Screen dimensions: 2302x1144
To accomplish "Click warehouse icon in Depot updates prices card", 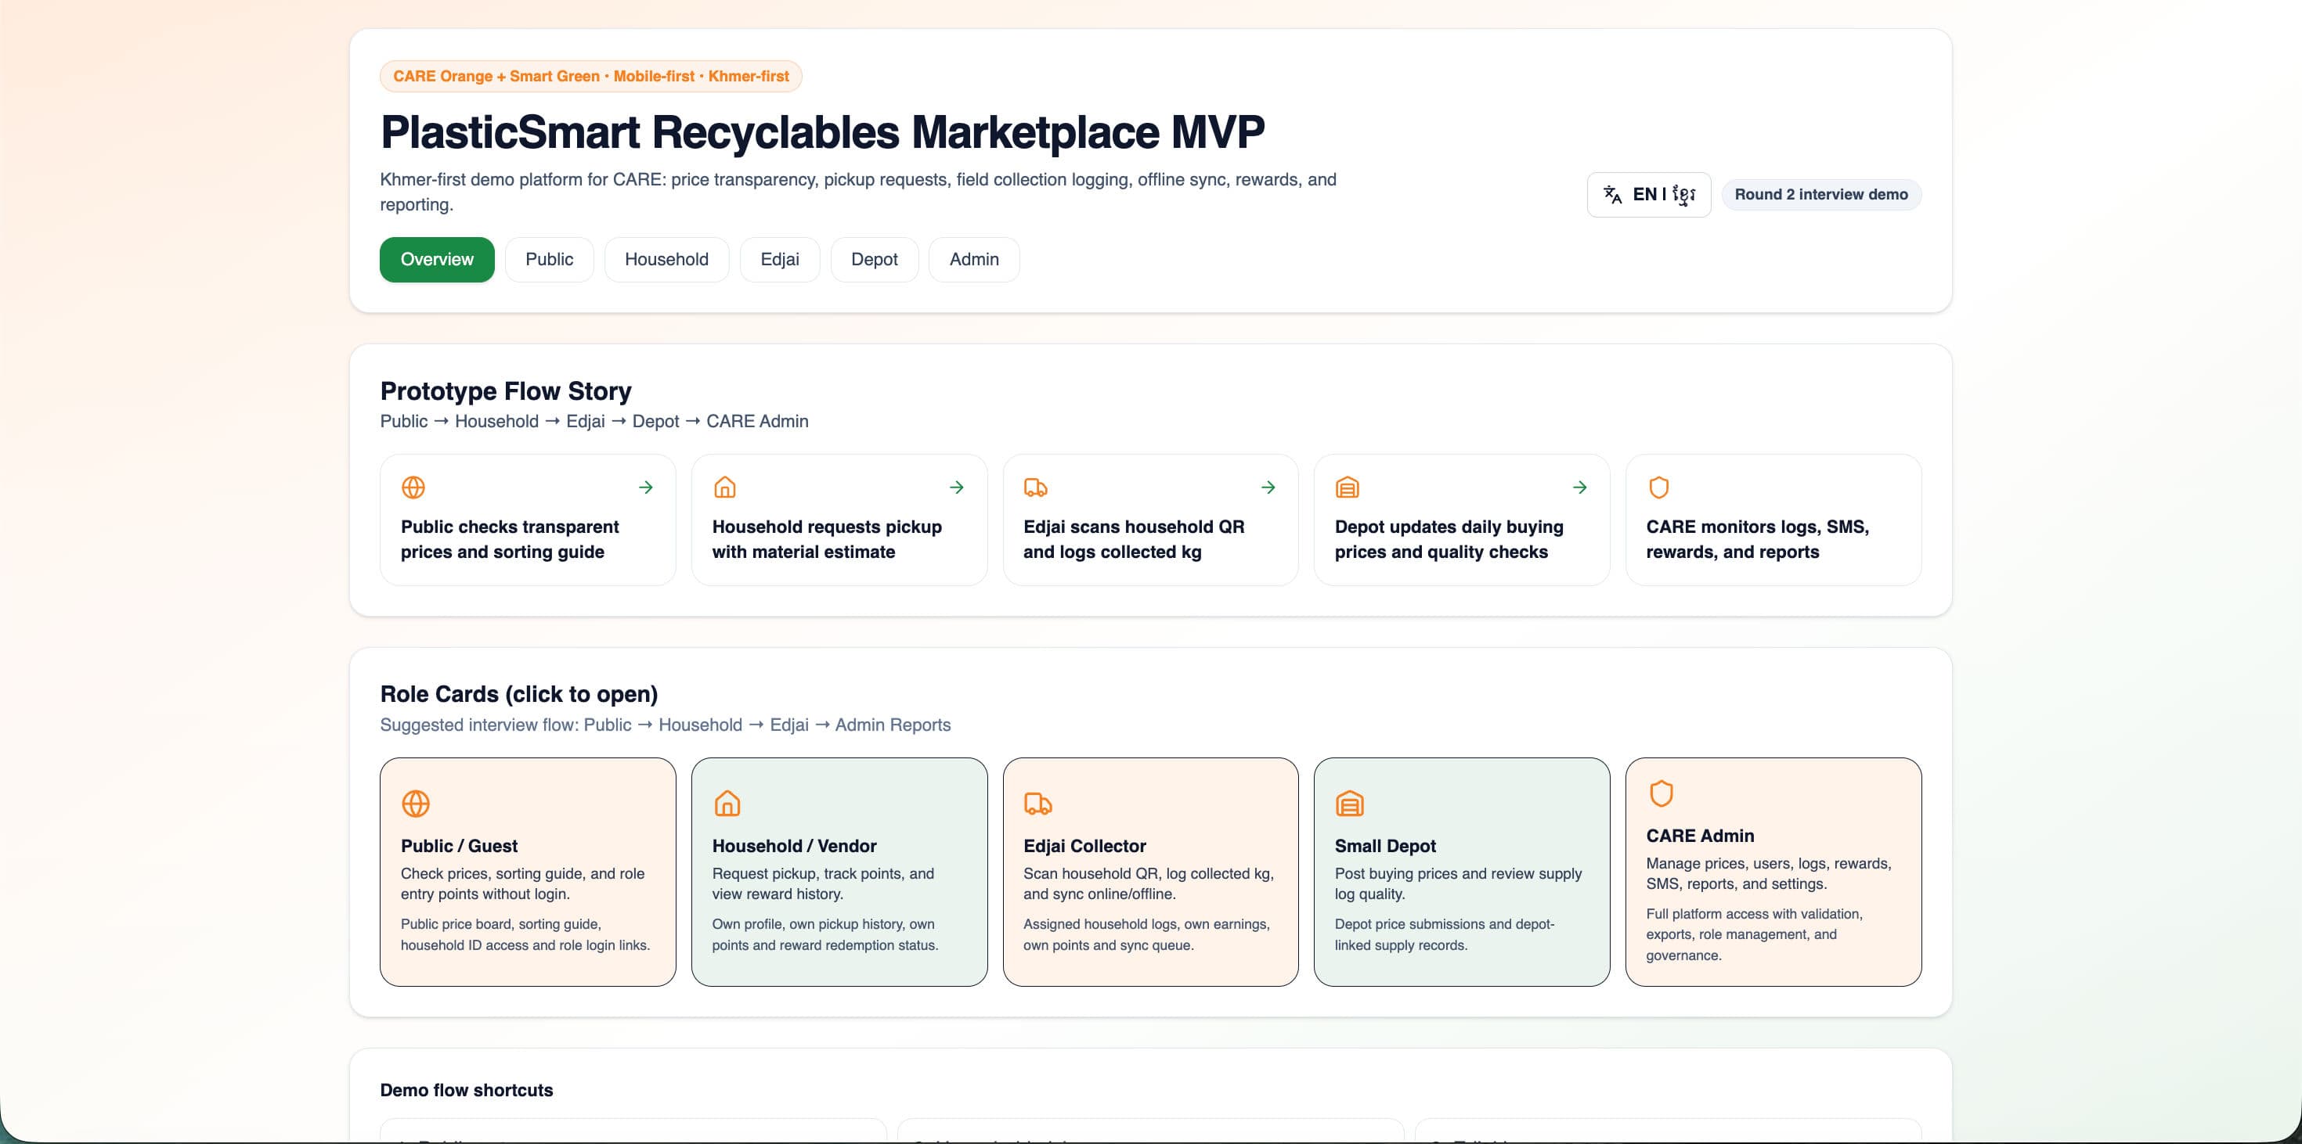I will [x=1347, y=487].
